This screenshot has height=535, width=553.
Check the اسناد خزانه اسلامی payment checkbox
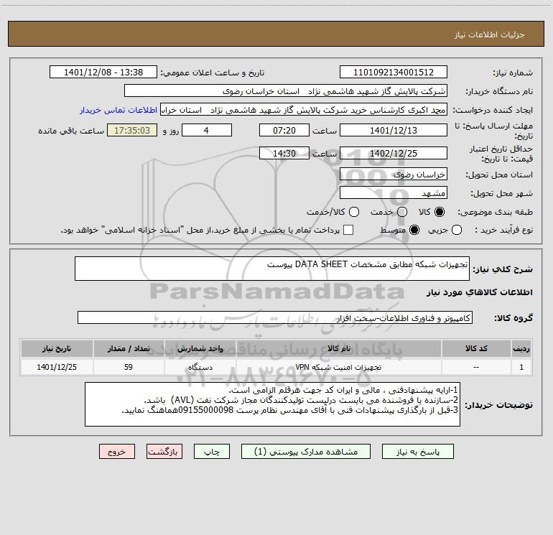click(x=348, y=230)
